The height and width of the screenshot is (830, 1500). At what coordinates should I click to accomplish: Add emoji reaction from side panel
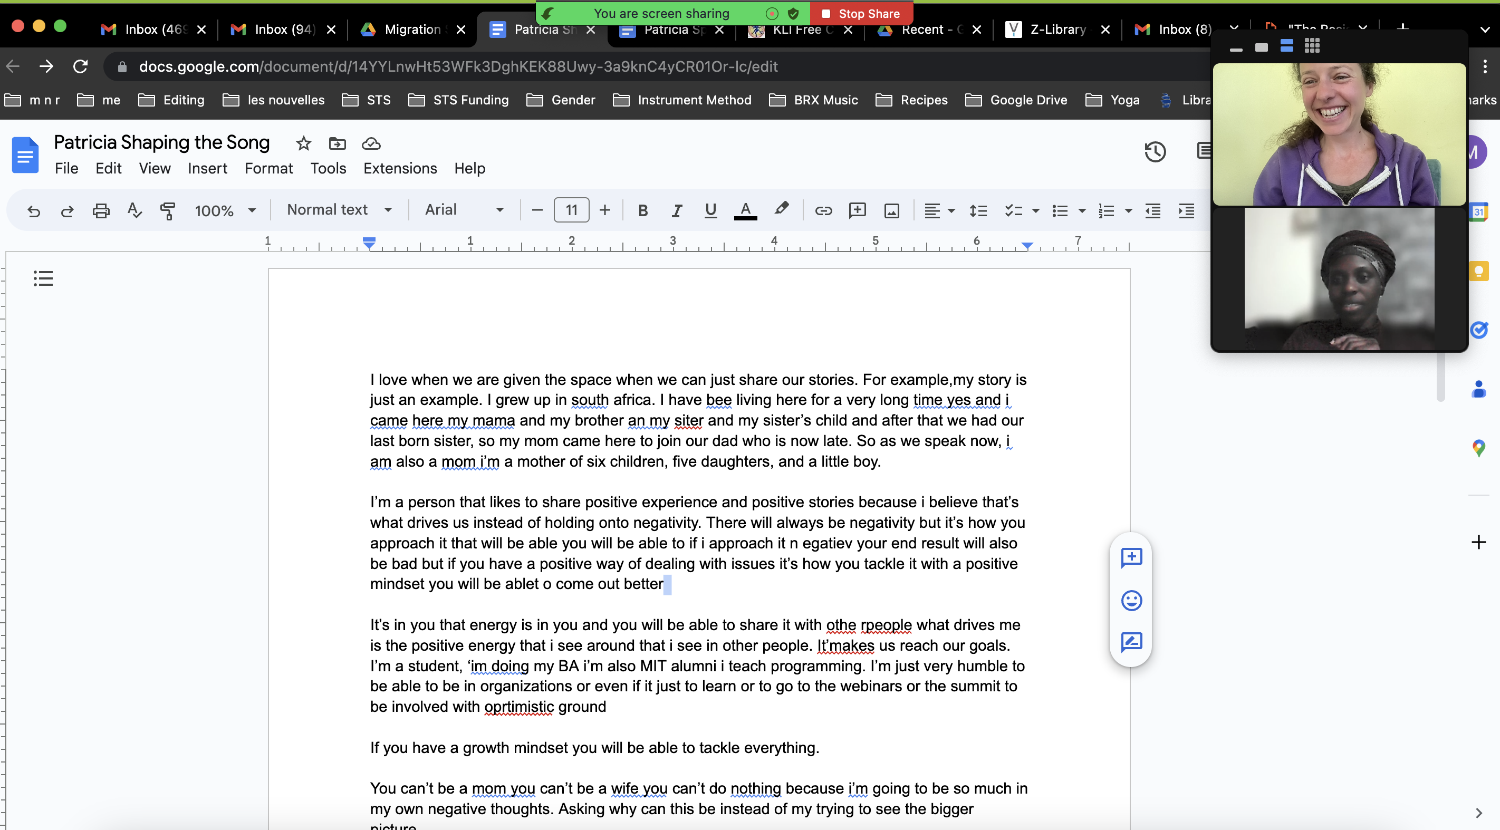(x=1131, y=600)
